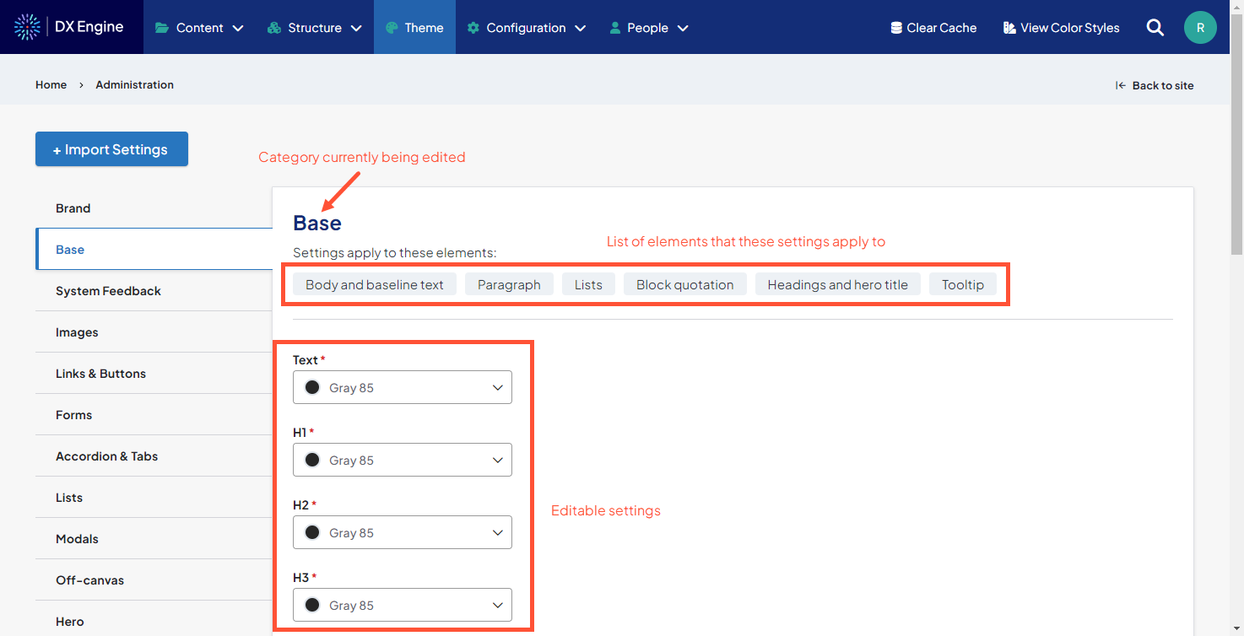Viewport: 1244px width, 636px height.
Task: Click the View Color Styles swatch icon
Action: tap(1009, 28)
